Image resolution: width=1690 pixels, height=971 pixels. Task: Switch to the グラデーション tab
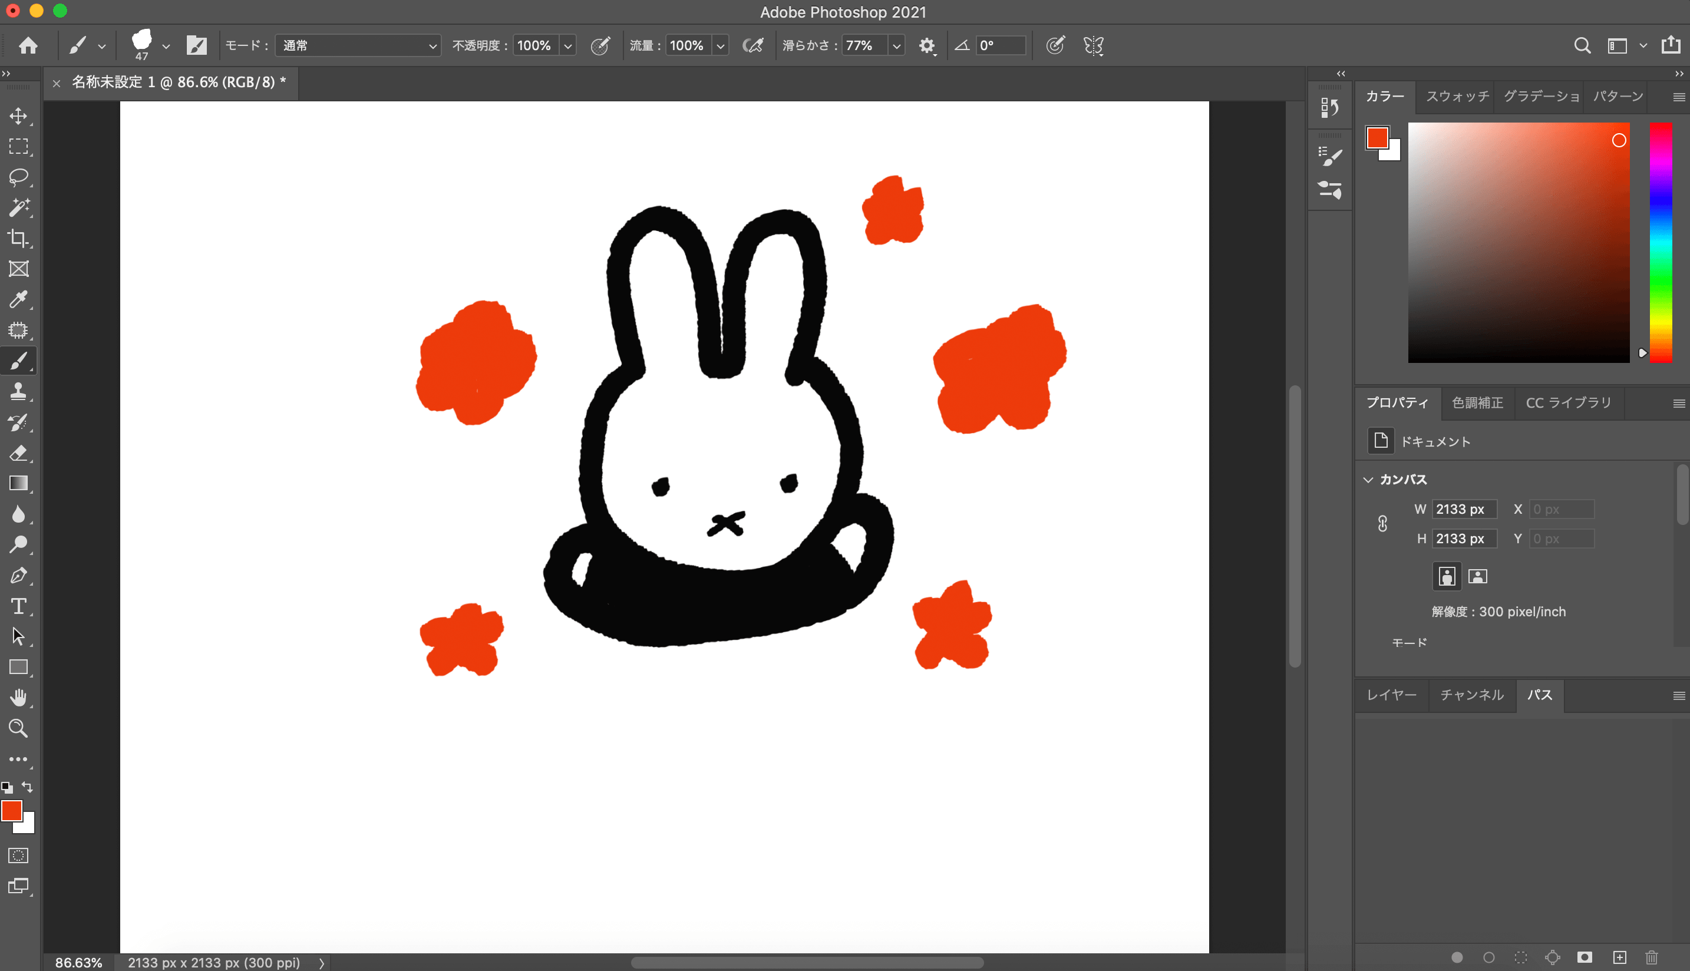pos(1542,97)
